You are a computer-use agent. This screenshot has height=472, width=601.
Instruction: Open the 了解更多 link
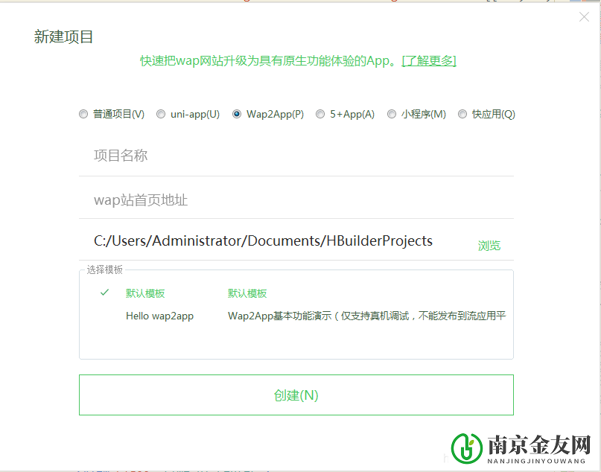429,60
